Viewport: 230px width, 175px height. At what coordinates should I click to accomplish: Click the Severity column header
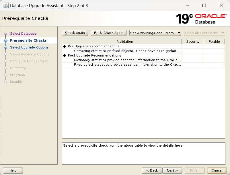(193, 42)
